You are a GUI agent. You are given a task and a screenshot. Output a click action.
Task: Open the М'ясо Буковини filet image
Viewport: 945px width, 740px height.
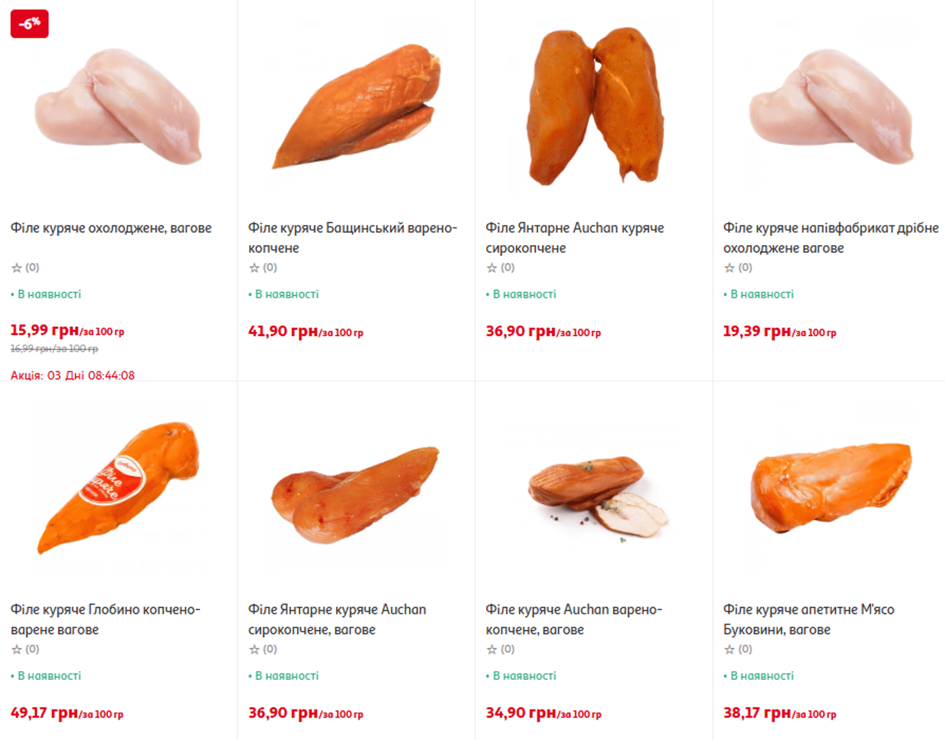pos(830,486)
